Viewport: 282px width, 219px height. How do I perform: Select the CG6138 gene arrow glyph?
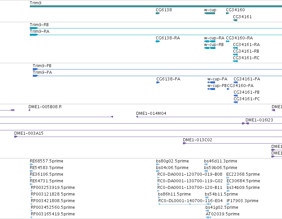click(158, 13)
